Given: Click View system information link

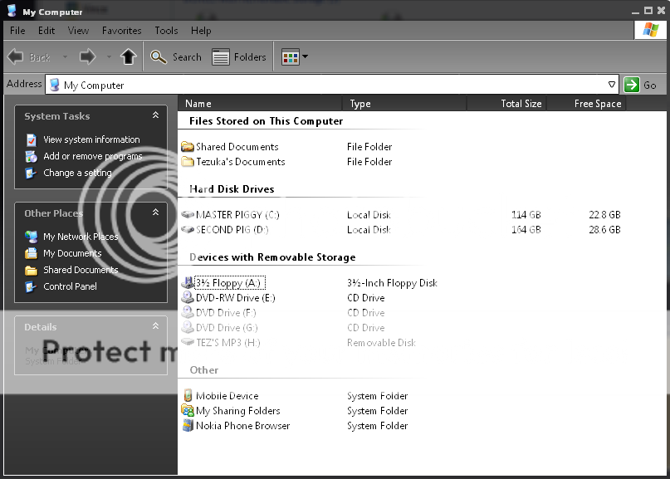Looking at the screenshot, I should point(91,139).
